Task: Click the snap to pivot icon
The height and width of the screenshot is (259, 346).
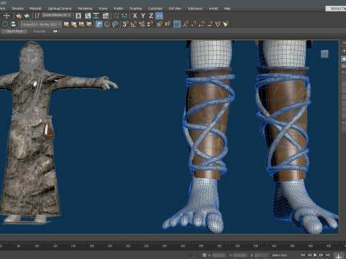Action: click(x=185, y=24)
